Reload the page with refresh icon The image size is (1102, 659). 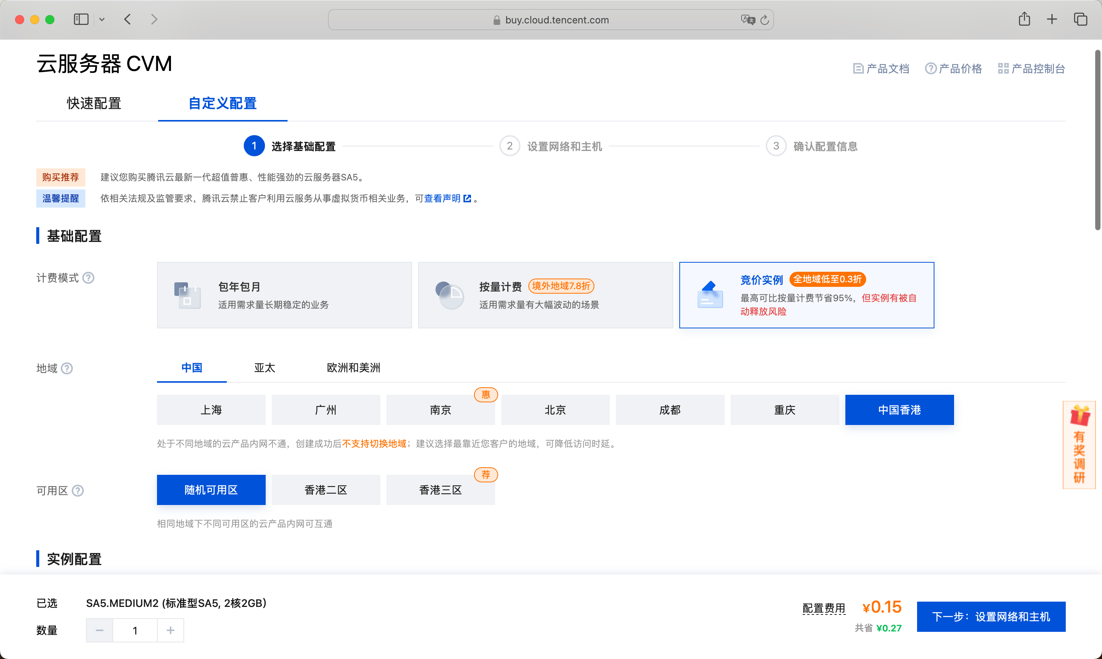(x=765, y=20)
